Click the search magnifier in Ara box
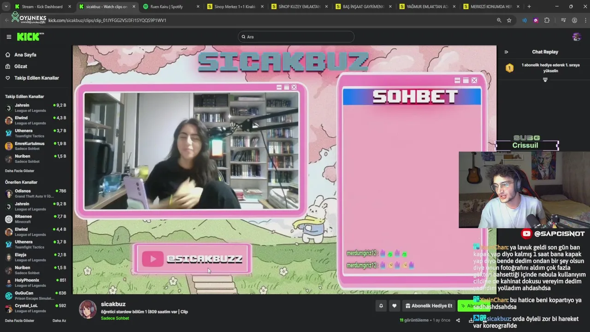 click(x=243, y=37)
